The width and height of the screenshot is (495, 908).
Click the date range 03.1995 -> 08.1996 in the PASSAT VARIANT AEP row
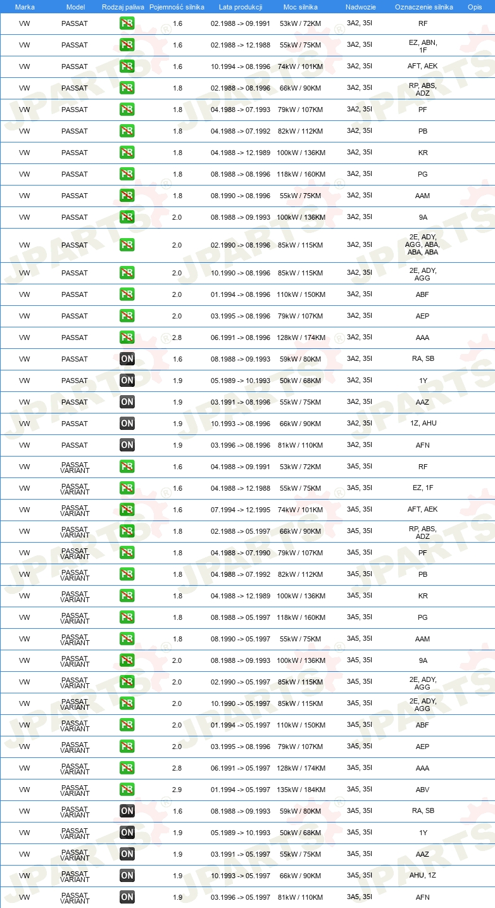(x=241, y=747)
